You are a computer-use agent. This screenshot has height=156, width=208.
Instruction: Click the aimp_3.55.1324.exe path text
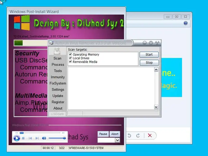pos(42,36)
